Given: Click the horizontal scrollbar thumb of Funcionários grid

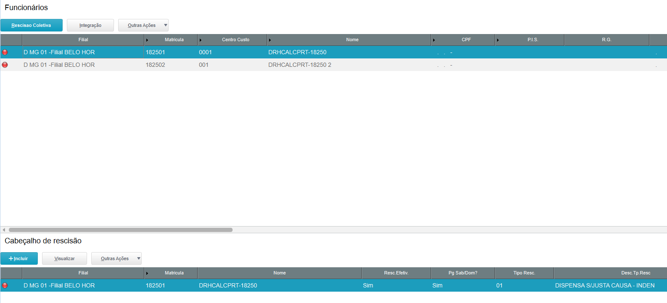Looking at the screenshot, I should [x=121, y=230].
